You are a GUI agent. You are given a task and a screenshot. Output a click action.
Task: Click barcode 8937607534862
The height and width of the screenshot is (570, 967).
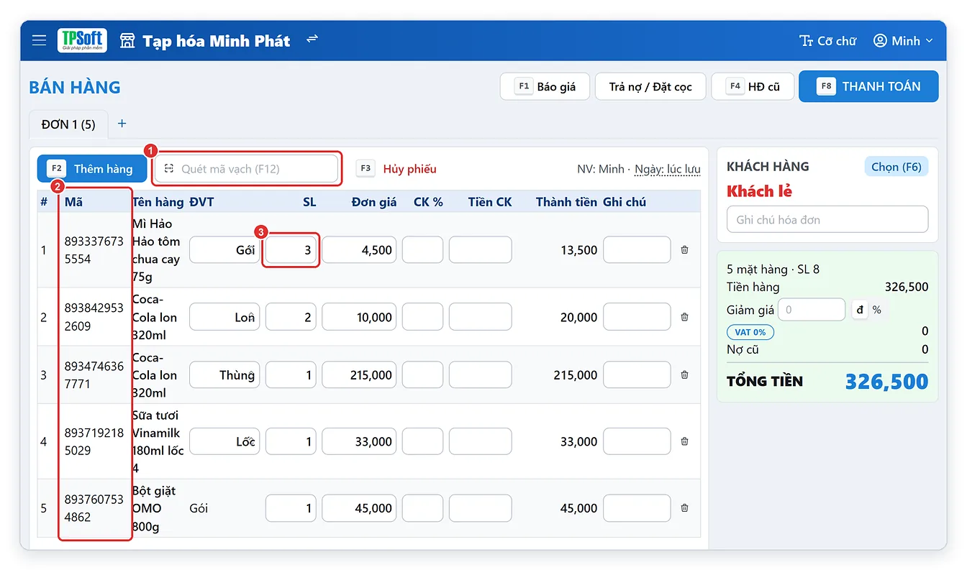coord(94,508)
